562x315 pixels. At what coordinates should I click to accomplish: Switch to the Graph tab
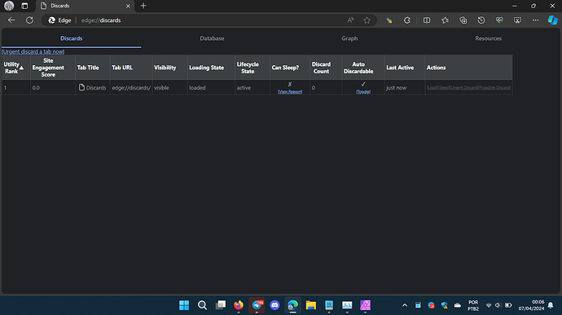[349, 38]
